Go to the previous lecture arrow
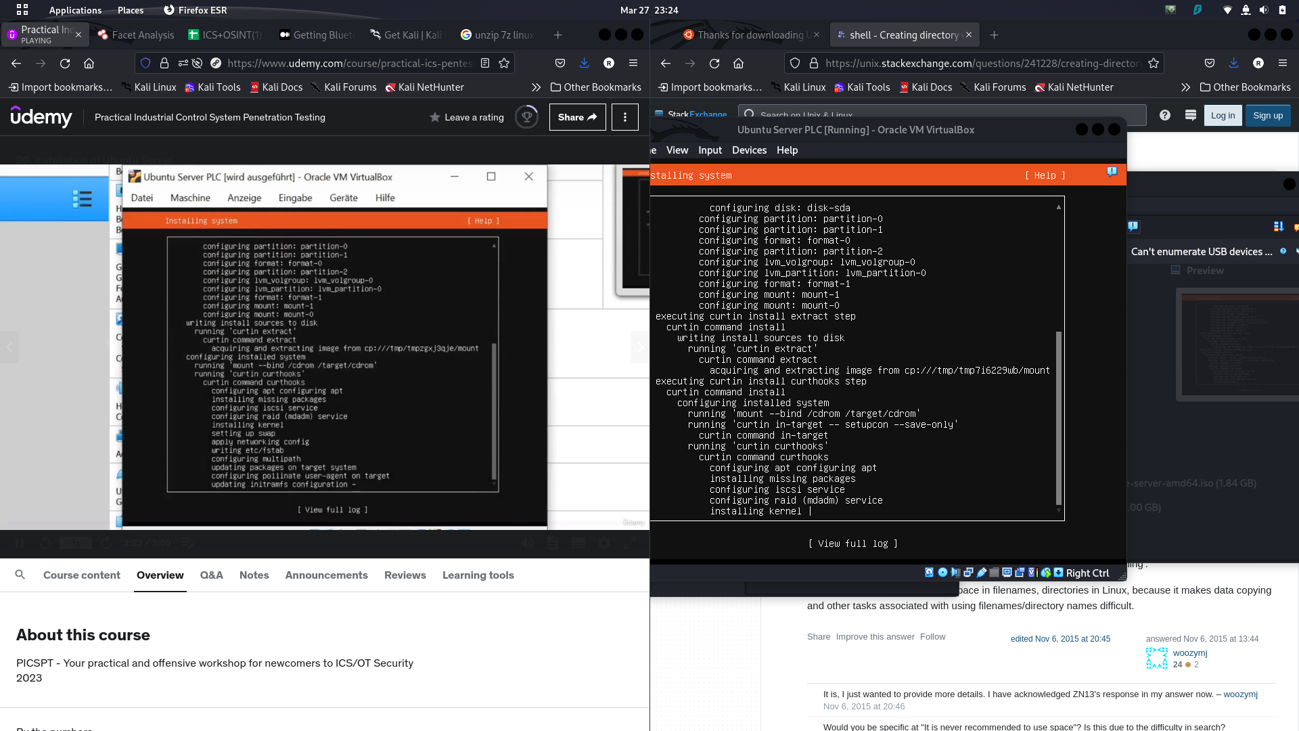 (9, 347)
